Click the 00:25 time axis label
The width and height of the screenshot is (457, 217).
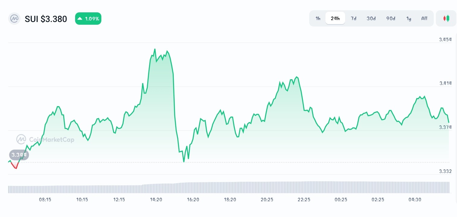(x=341, y=200)
